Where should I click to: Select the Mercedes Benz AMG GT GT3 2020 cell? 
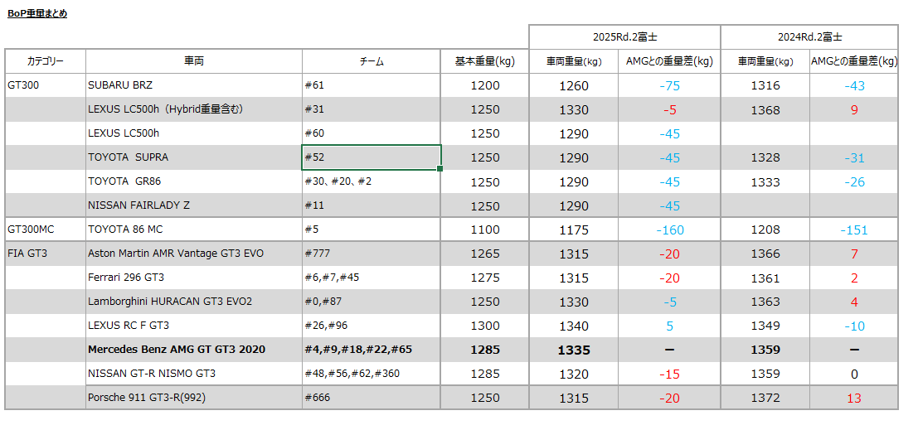coord(193,350)
